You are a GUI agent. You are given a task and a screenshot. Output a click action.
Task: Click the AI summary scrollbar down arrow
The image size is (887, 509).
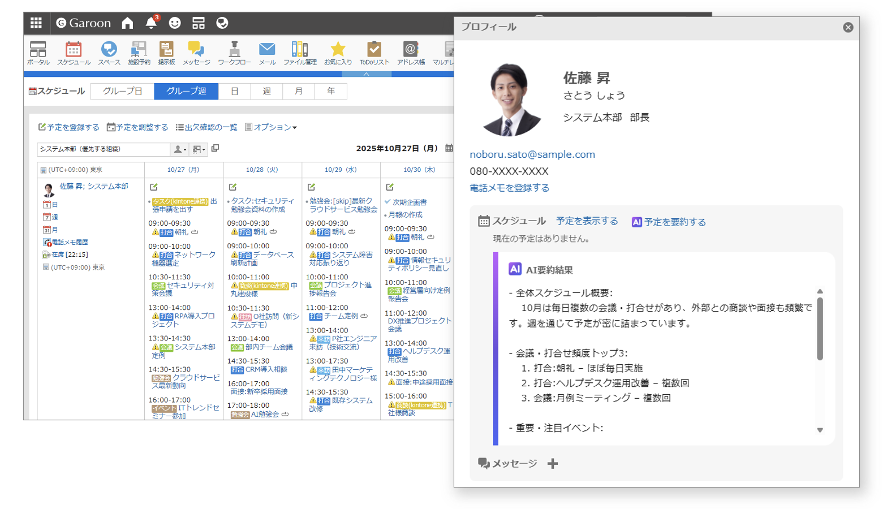(820, 430)
